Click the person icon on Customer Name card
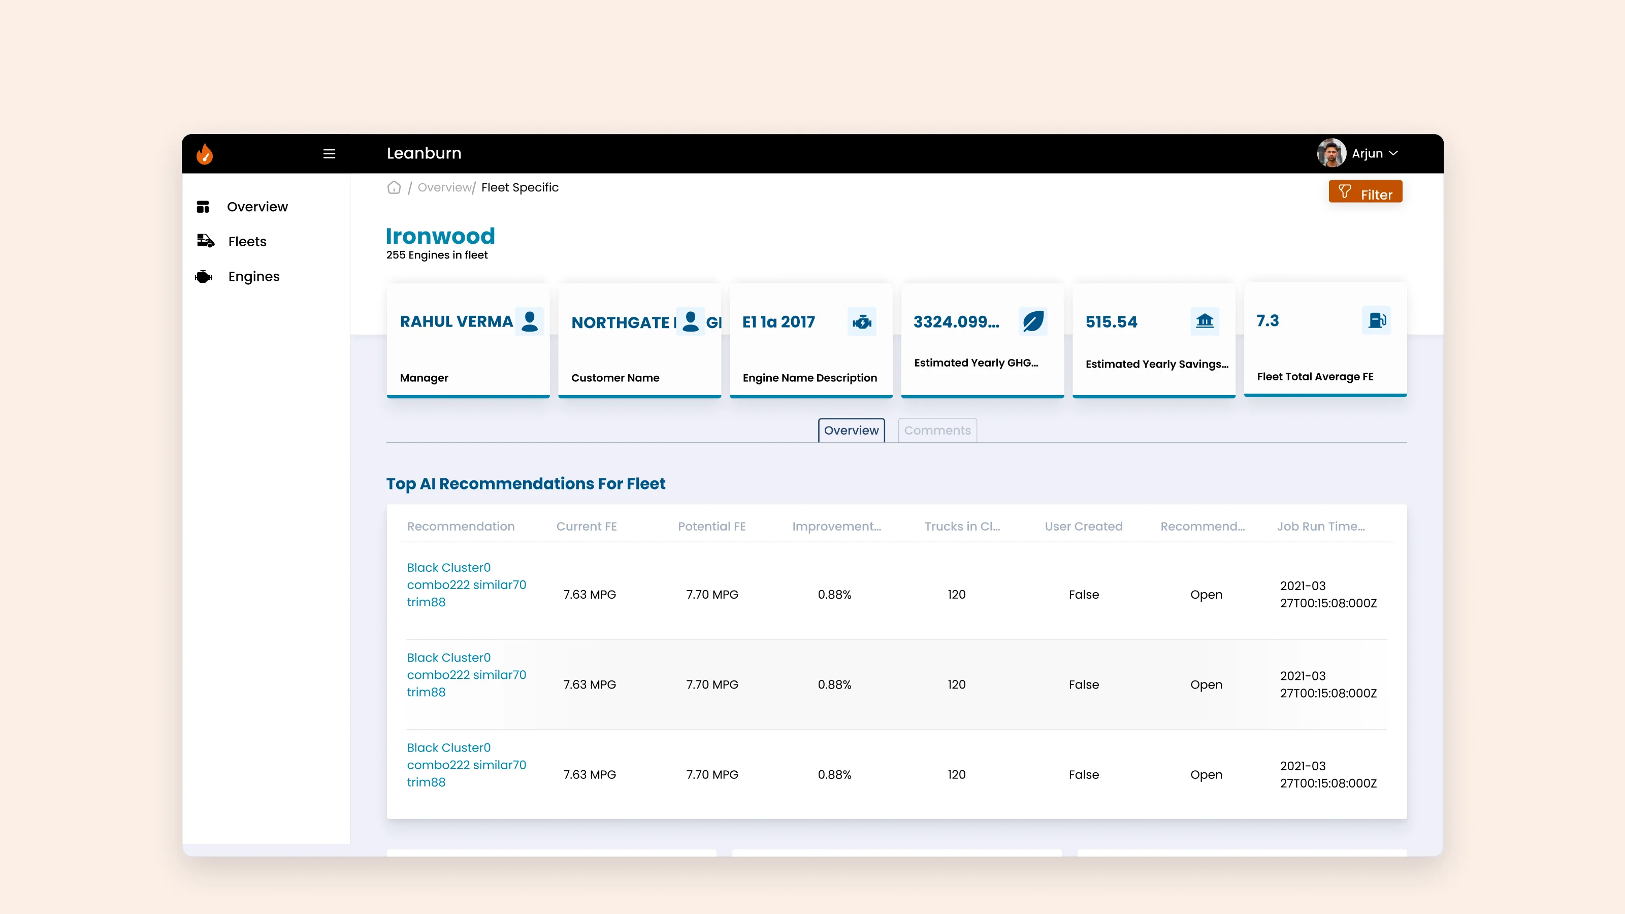This screenshot has height=914, width=1625. pos(691,321)
